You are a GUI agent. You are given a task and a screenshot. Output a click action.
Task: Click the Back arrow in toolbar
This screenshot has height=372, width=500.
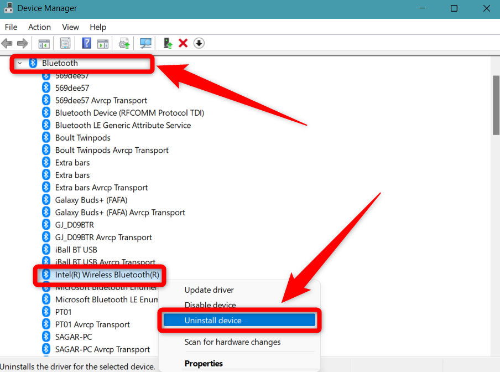click(7, 43)
